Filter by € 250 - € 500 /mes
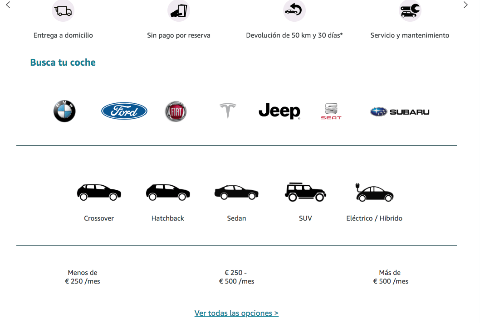Viewport: 480px width, 323px height. coord(236,277)
